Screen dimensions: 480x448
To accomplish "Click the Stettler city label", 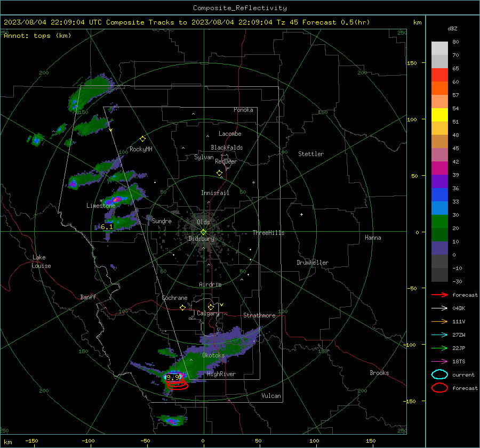I will [x=311, y=154].
